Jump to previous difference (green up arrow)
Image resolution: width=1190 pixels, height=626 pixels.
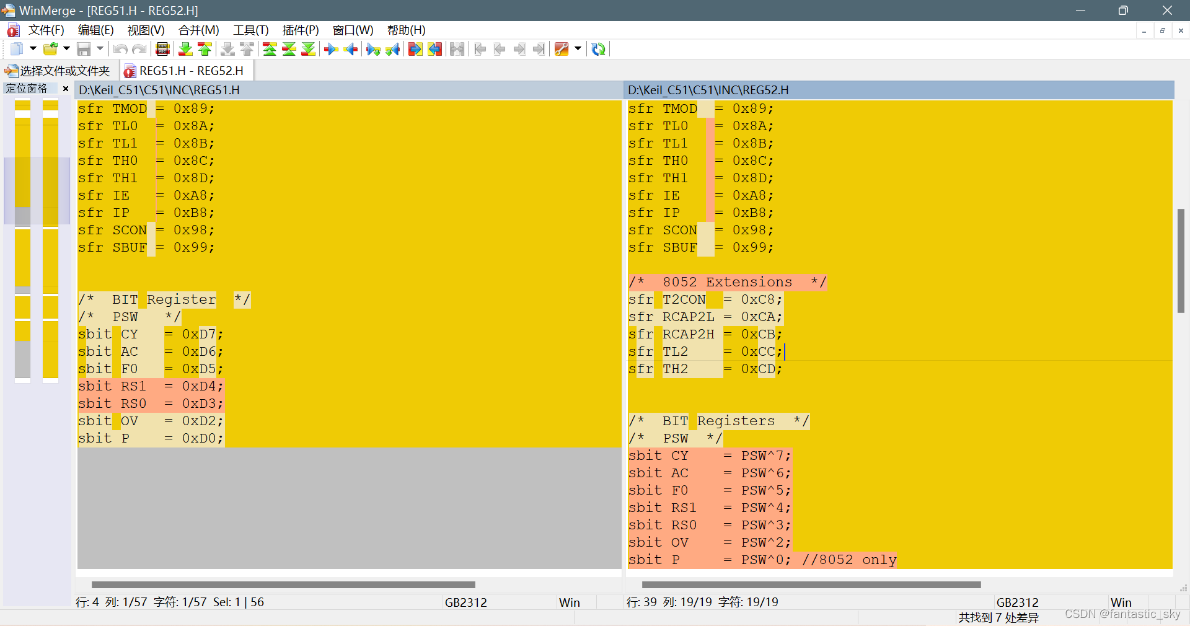tap(205, 49)
